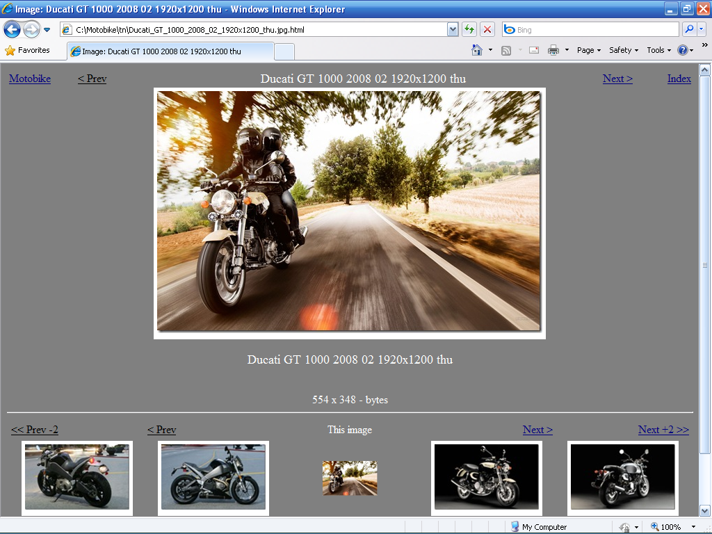Open the Index link

pos(679,79)
